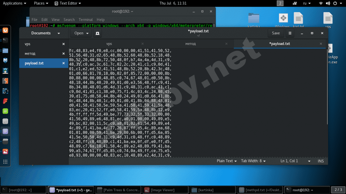Launch Metasploit from the dock

[x=5, y=60]
